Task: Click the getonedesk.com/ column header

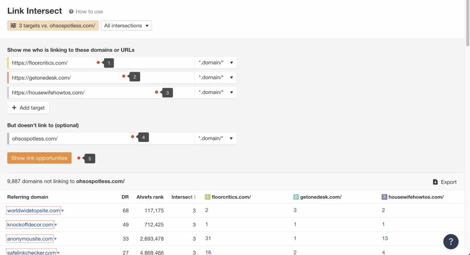Action: (x=321, y=197)
